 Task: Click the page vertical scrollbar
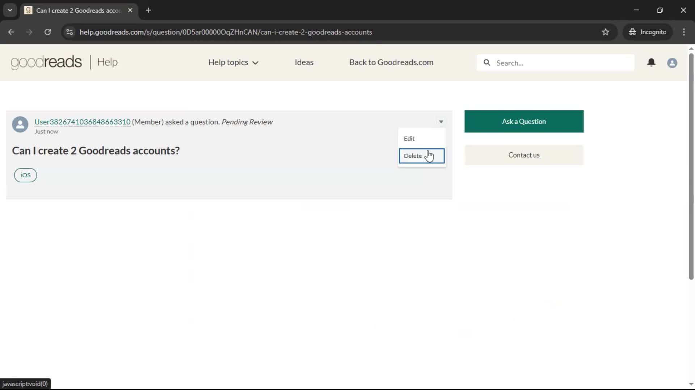pyautogui.click(x=691, y=166)
